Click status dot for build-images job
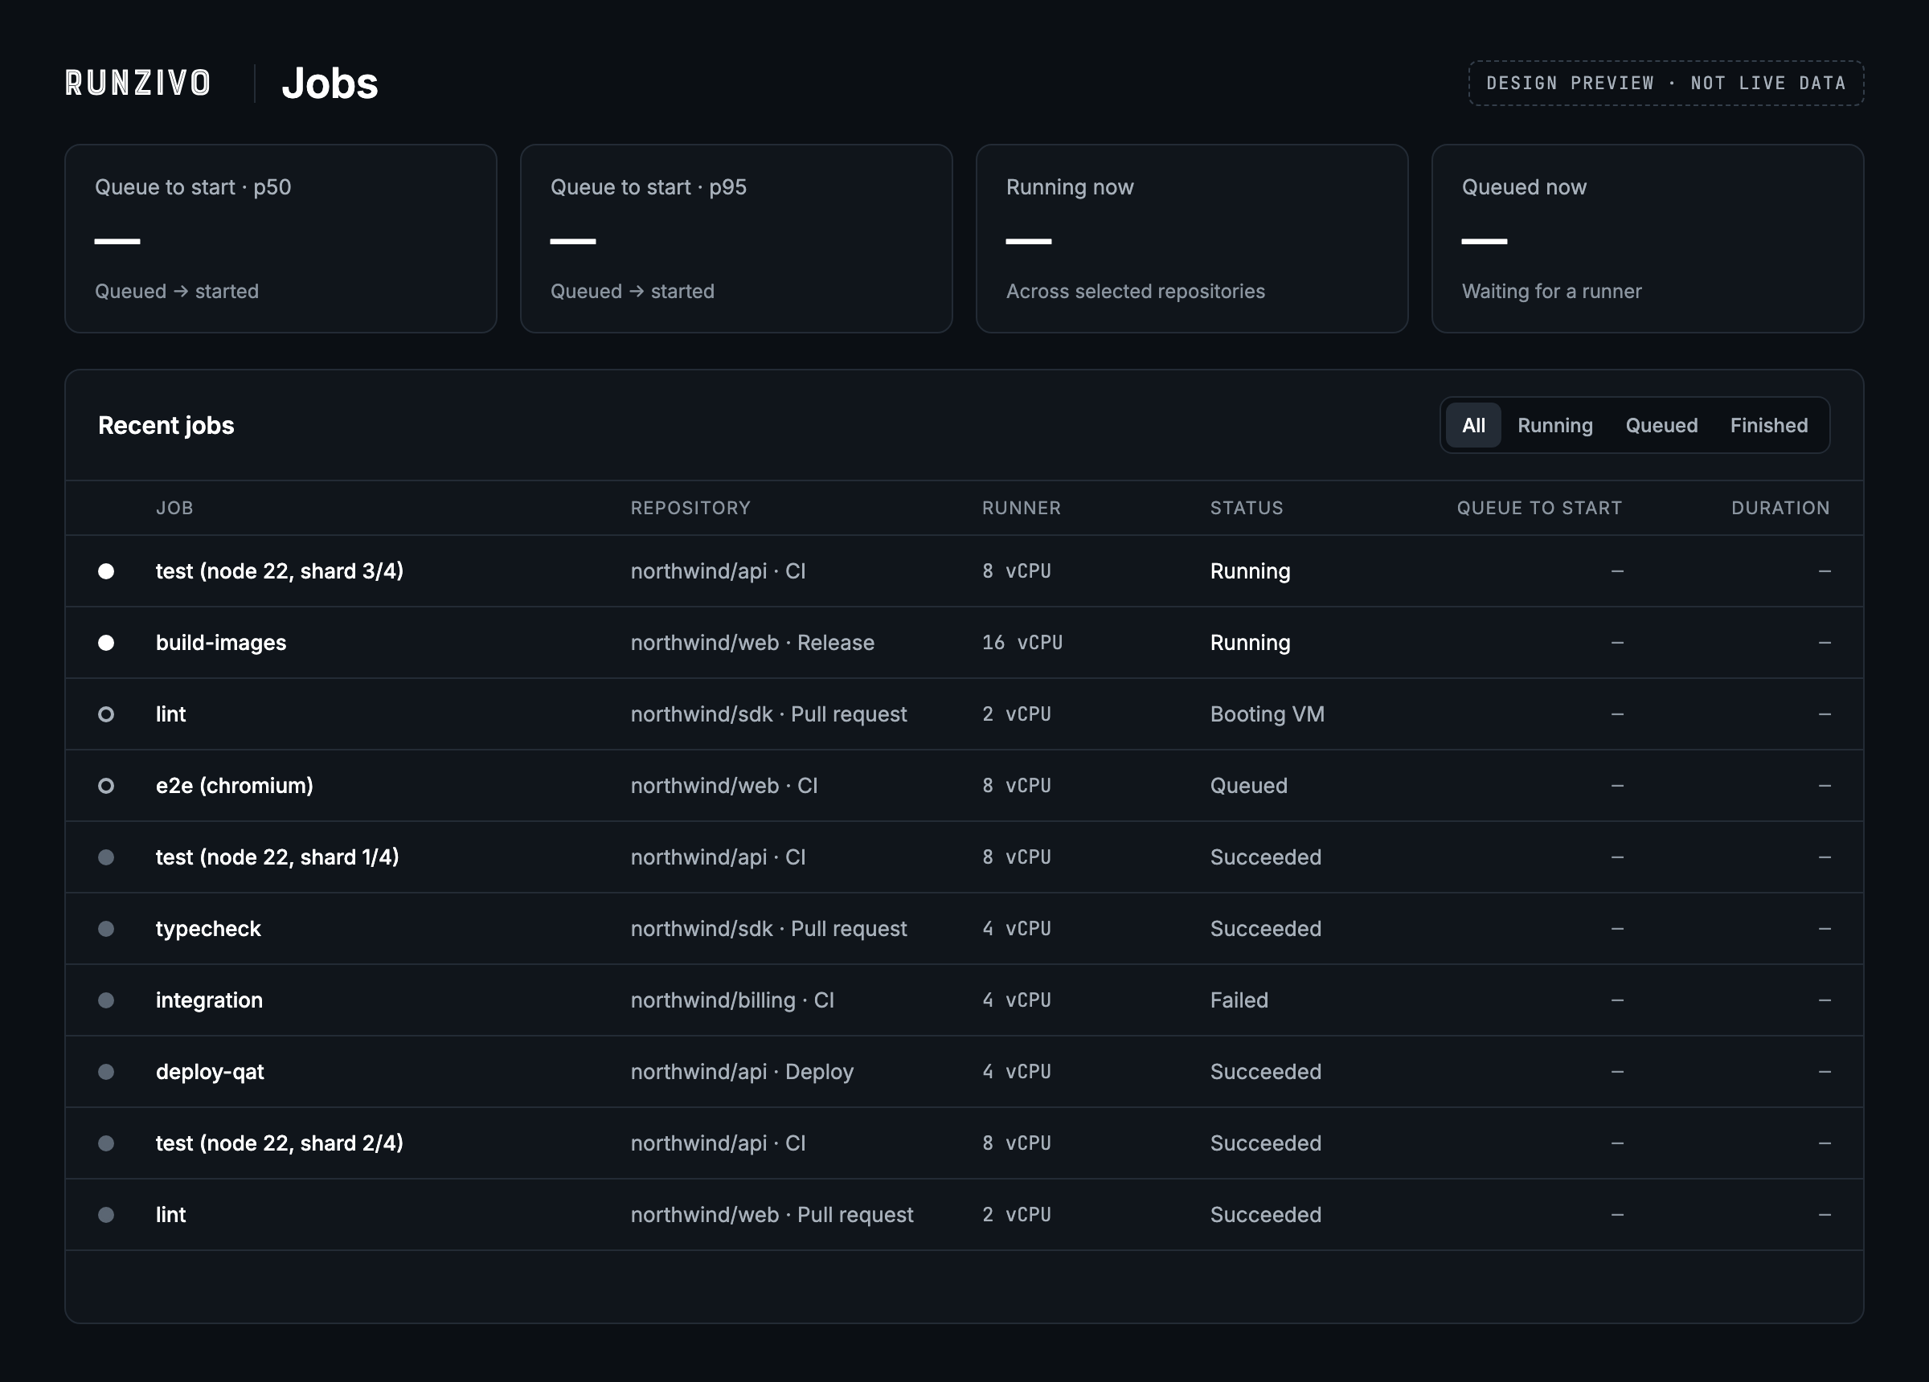Image resolution: width=1929 pixels, height=1382 pixels. point(106,642)
